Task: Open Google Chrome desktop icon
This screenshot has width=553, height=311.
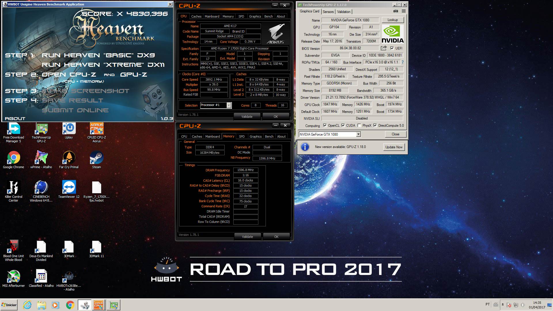Action: (14, 160)
